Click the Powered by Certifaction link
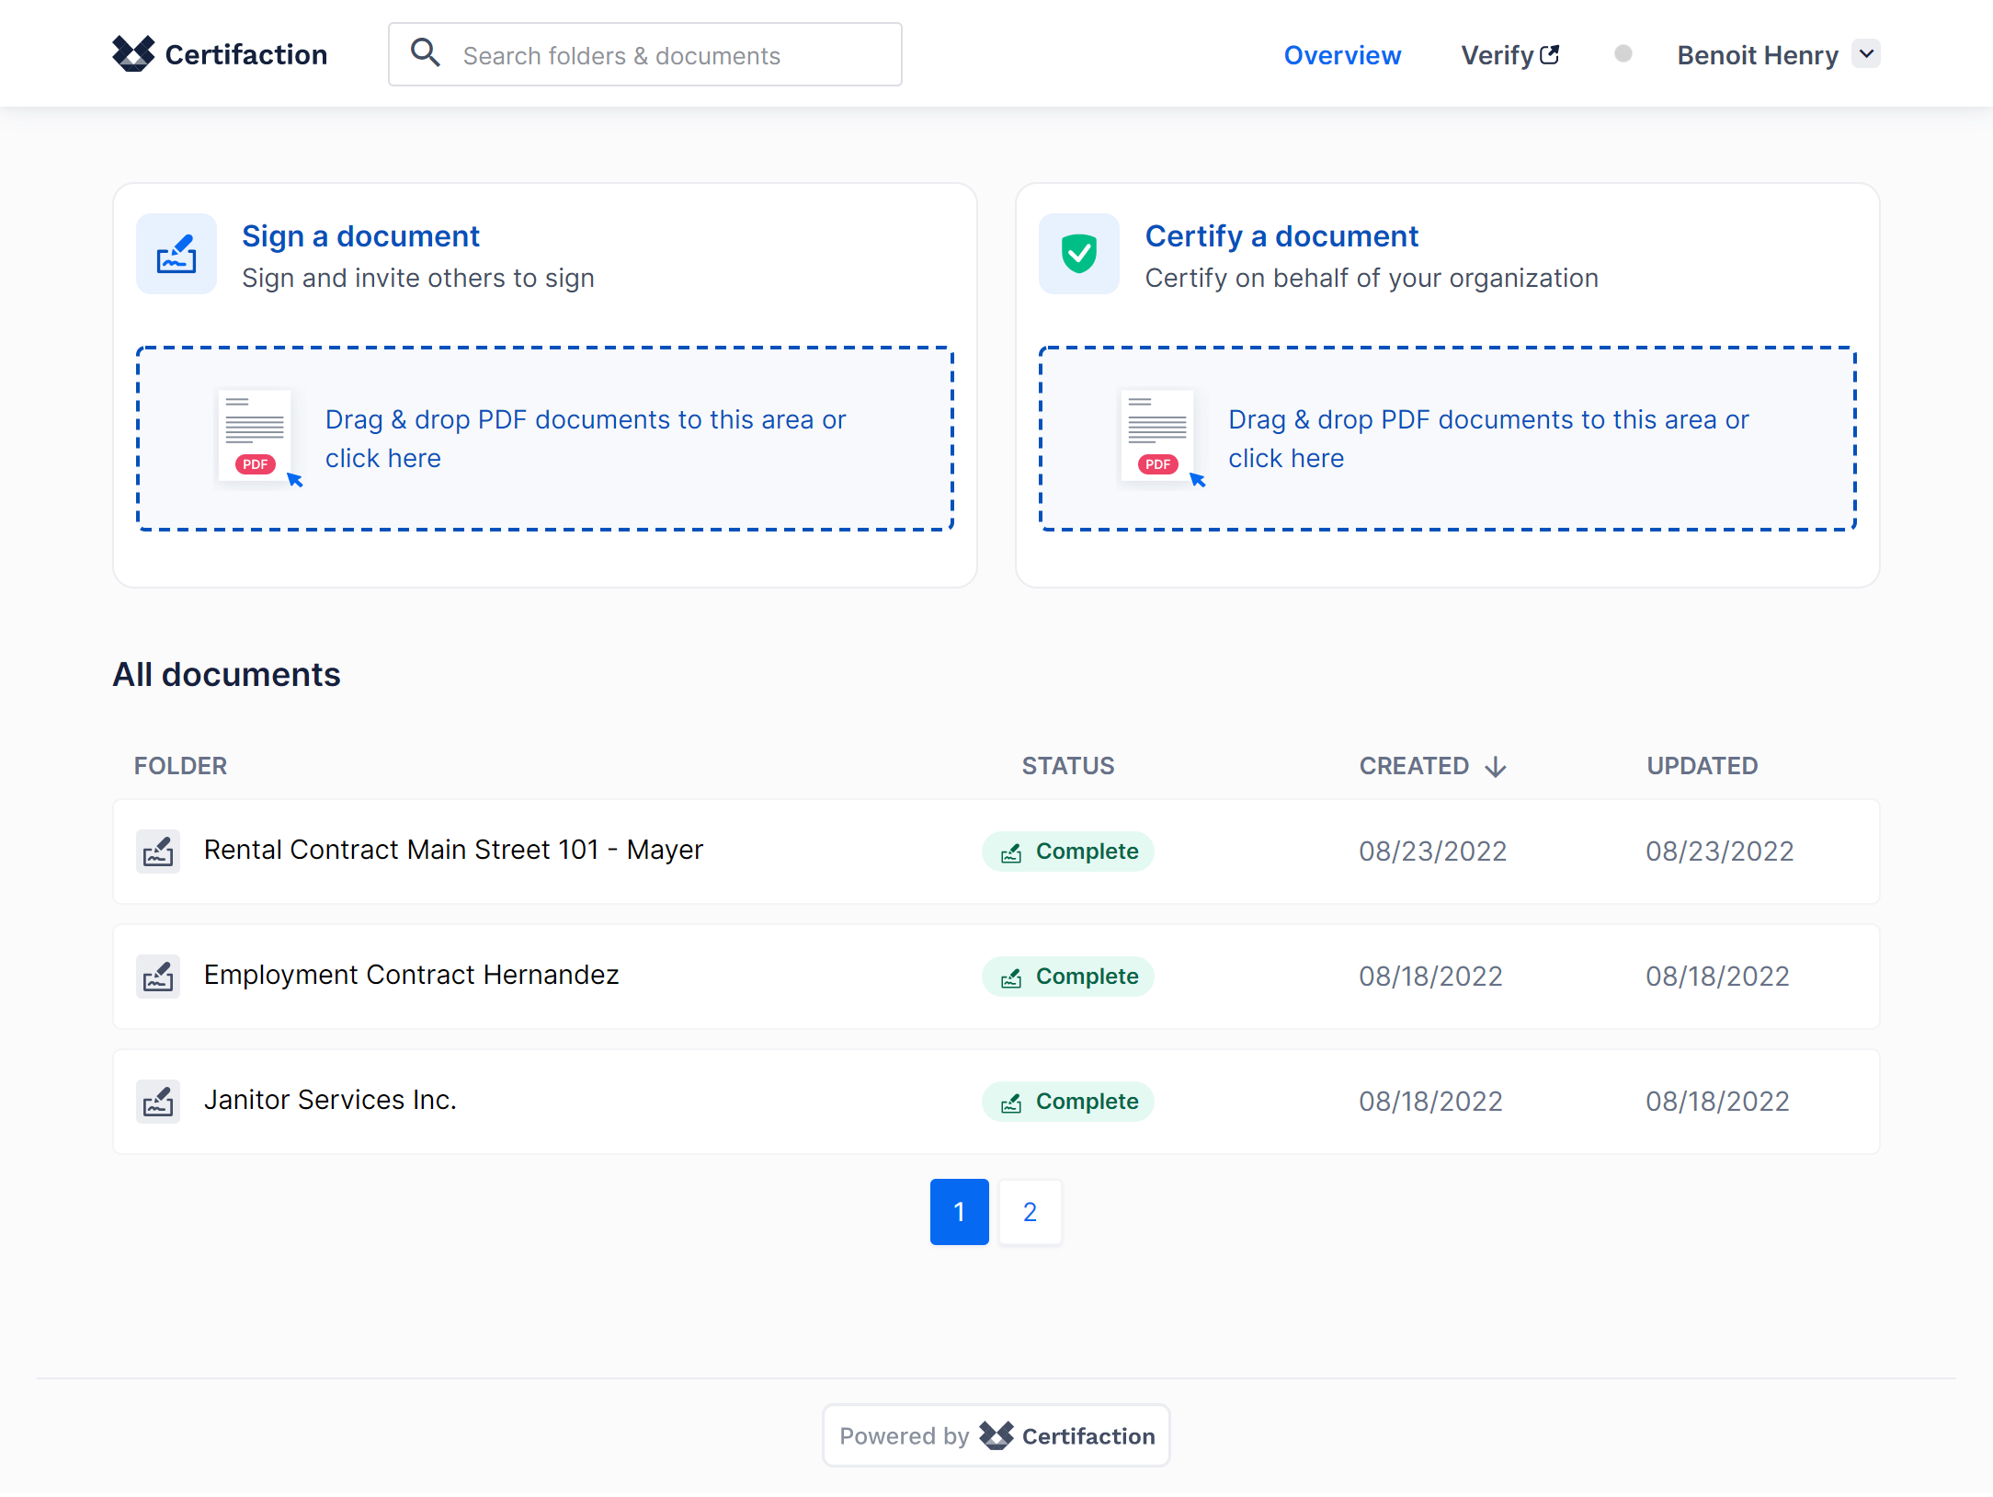The image size is (1993, 1497). point(996,1435)
